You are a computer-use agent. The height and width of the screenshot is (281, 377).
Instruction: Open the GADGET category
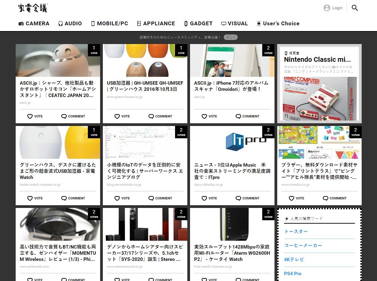(198, 23)
